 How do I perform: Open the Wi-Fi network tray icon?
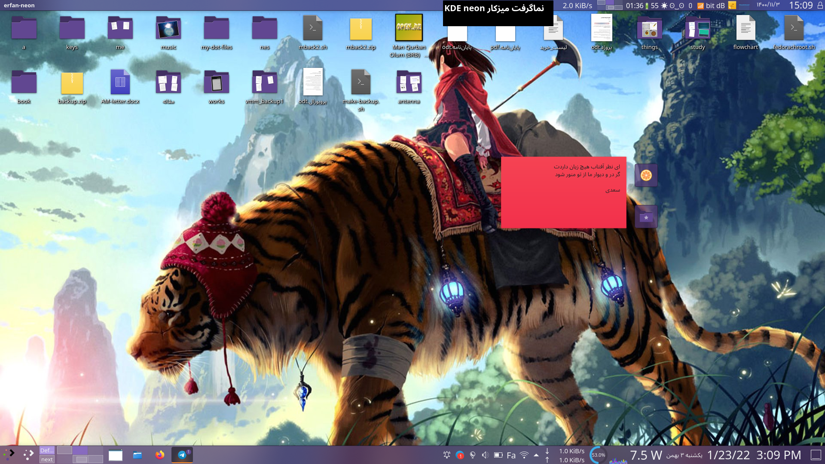[x=524, y=455]
